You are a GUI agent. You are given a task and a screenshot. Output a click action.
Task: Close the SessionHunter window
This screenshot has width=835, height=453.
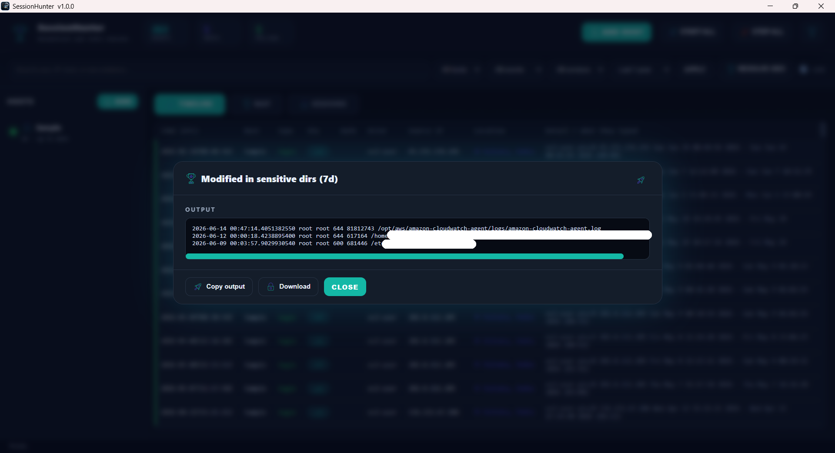(x=821, y=6)
